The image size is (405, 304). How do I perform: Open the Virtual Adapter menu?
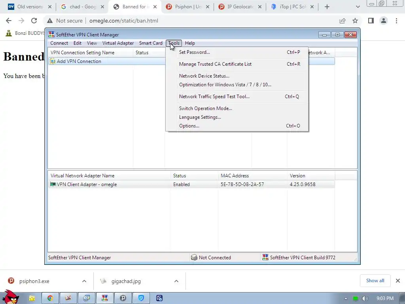click(118, 43)
